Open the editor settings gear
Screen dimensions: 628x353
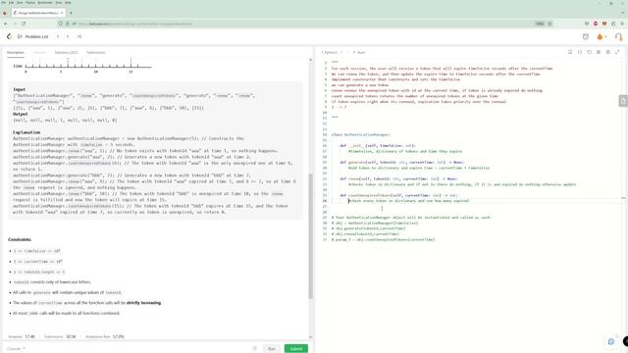click(x=608, y=52)
